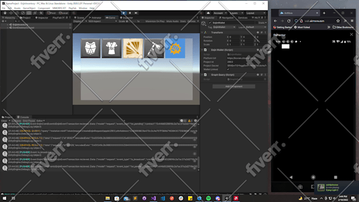359x202 pixels.
Task: Stop play mode with the Play button
Action: pos(124,13)
